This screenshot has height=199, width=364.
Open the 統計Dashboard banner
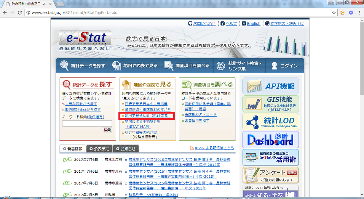click(270, 140)
